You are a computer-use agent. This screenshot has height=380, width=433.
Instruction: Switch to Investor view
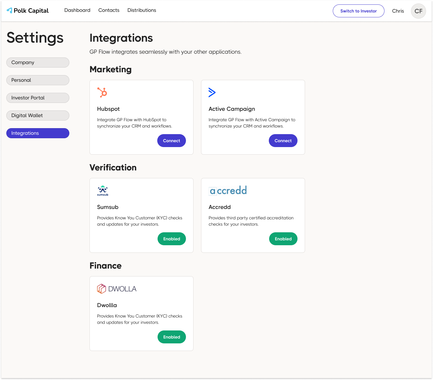[358, 11]
